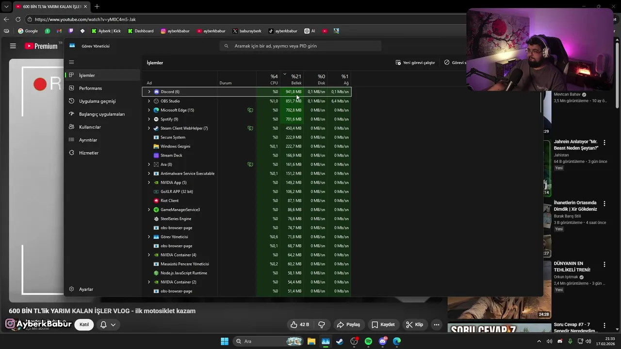Switch to the Performans page
The width and height of the screenshot is (621, 349).
[102, 88]
